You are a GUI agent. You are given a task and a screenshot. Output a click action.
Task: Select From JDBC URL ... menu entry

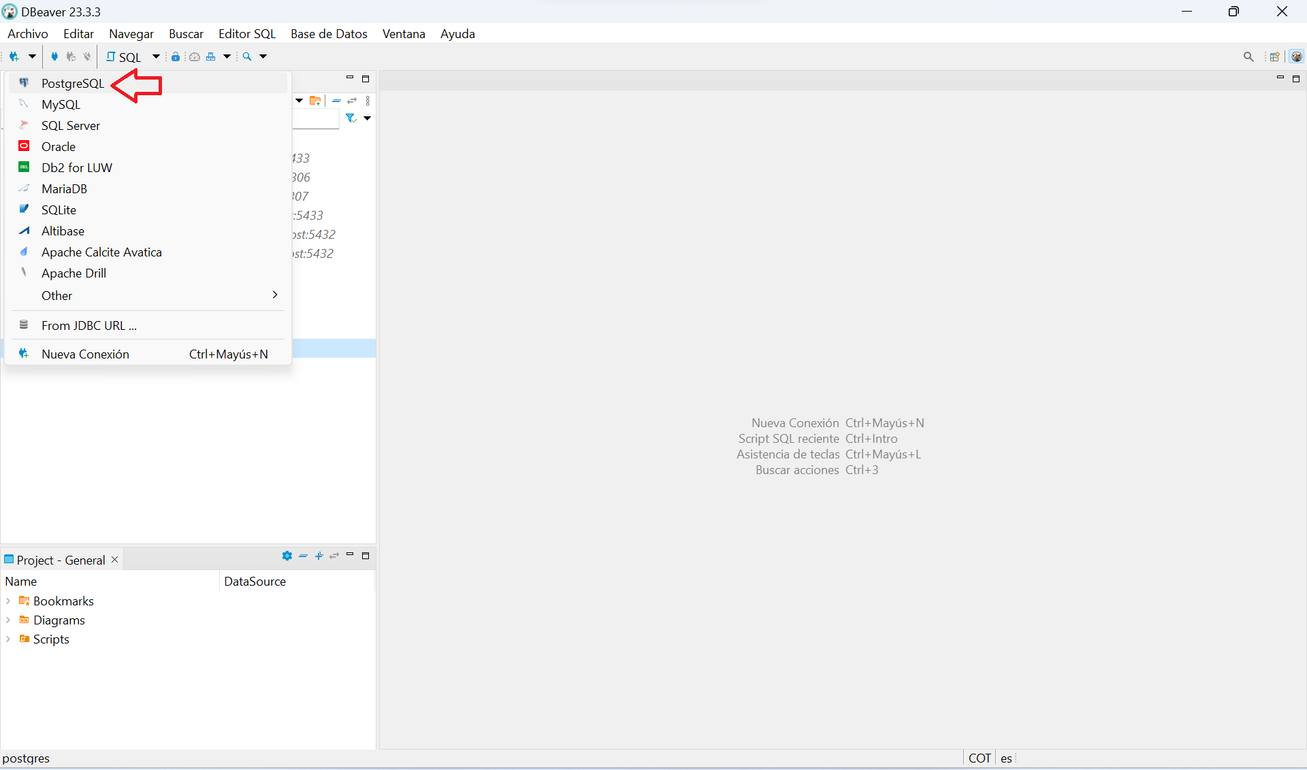click(148, 325)
